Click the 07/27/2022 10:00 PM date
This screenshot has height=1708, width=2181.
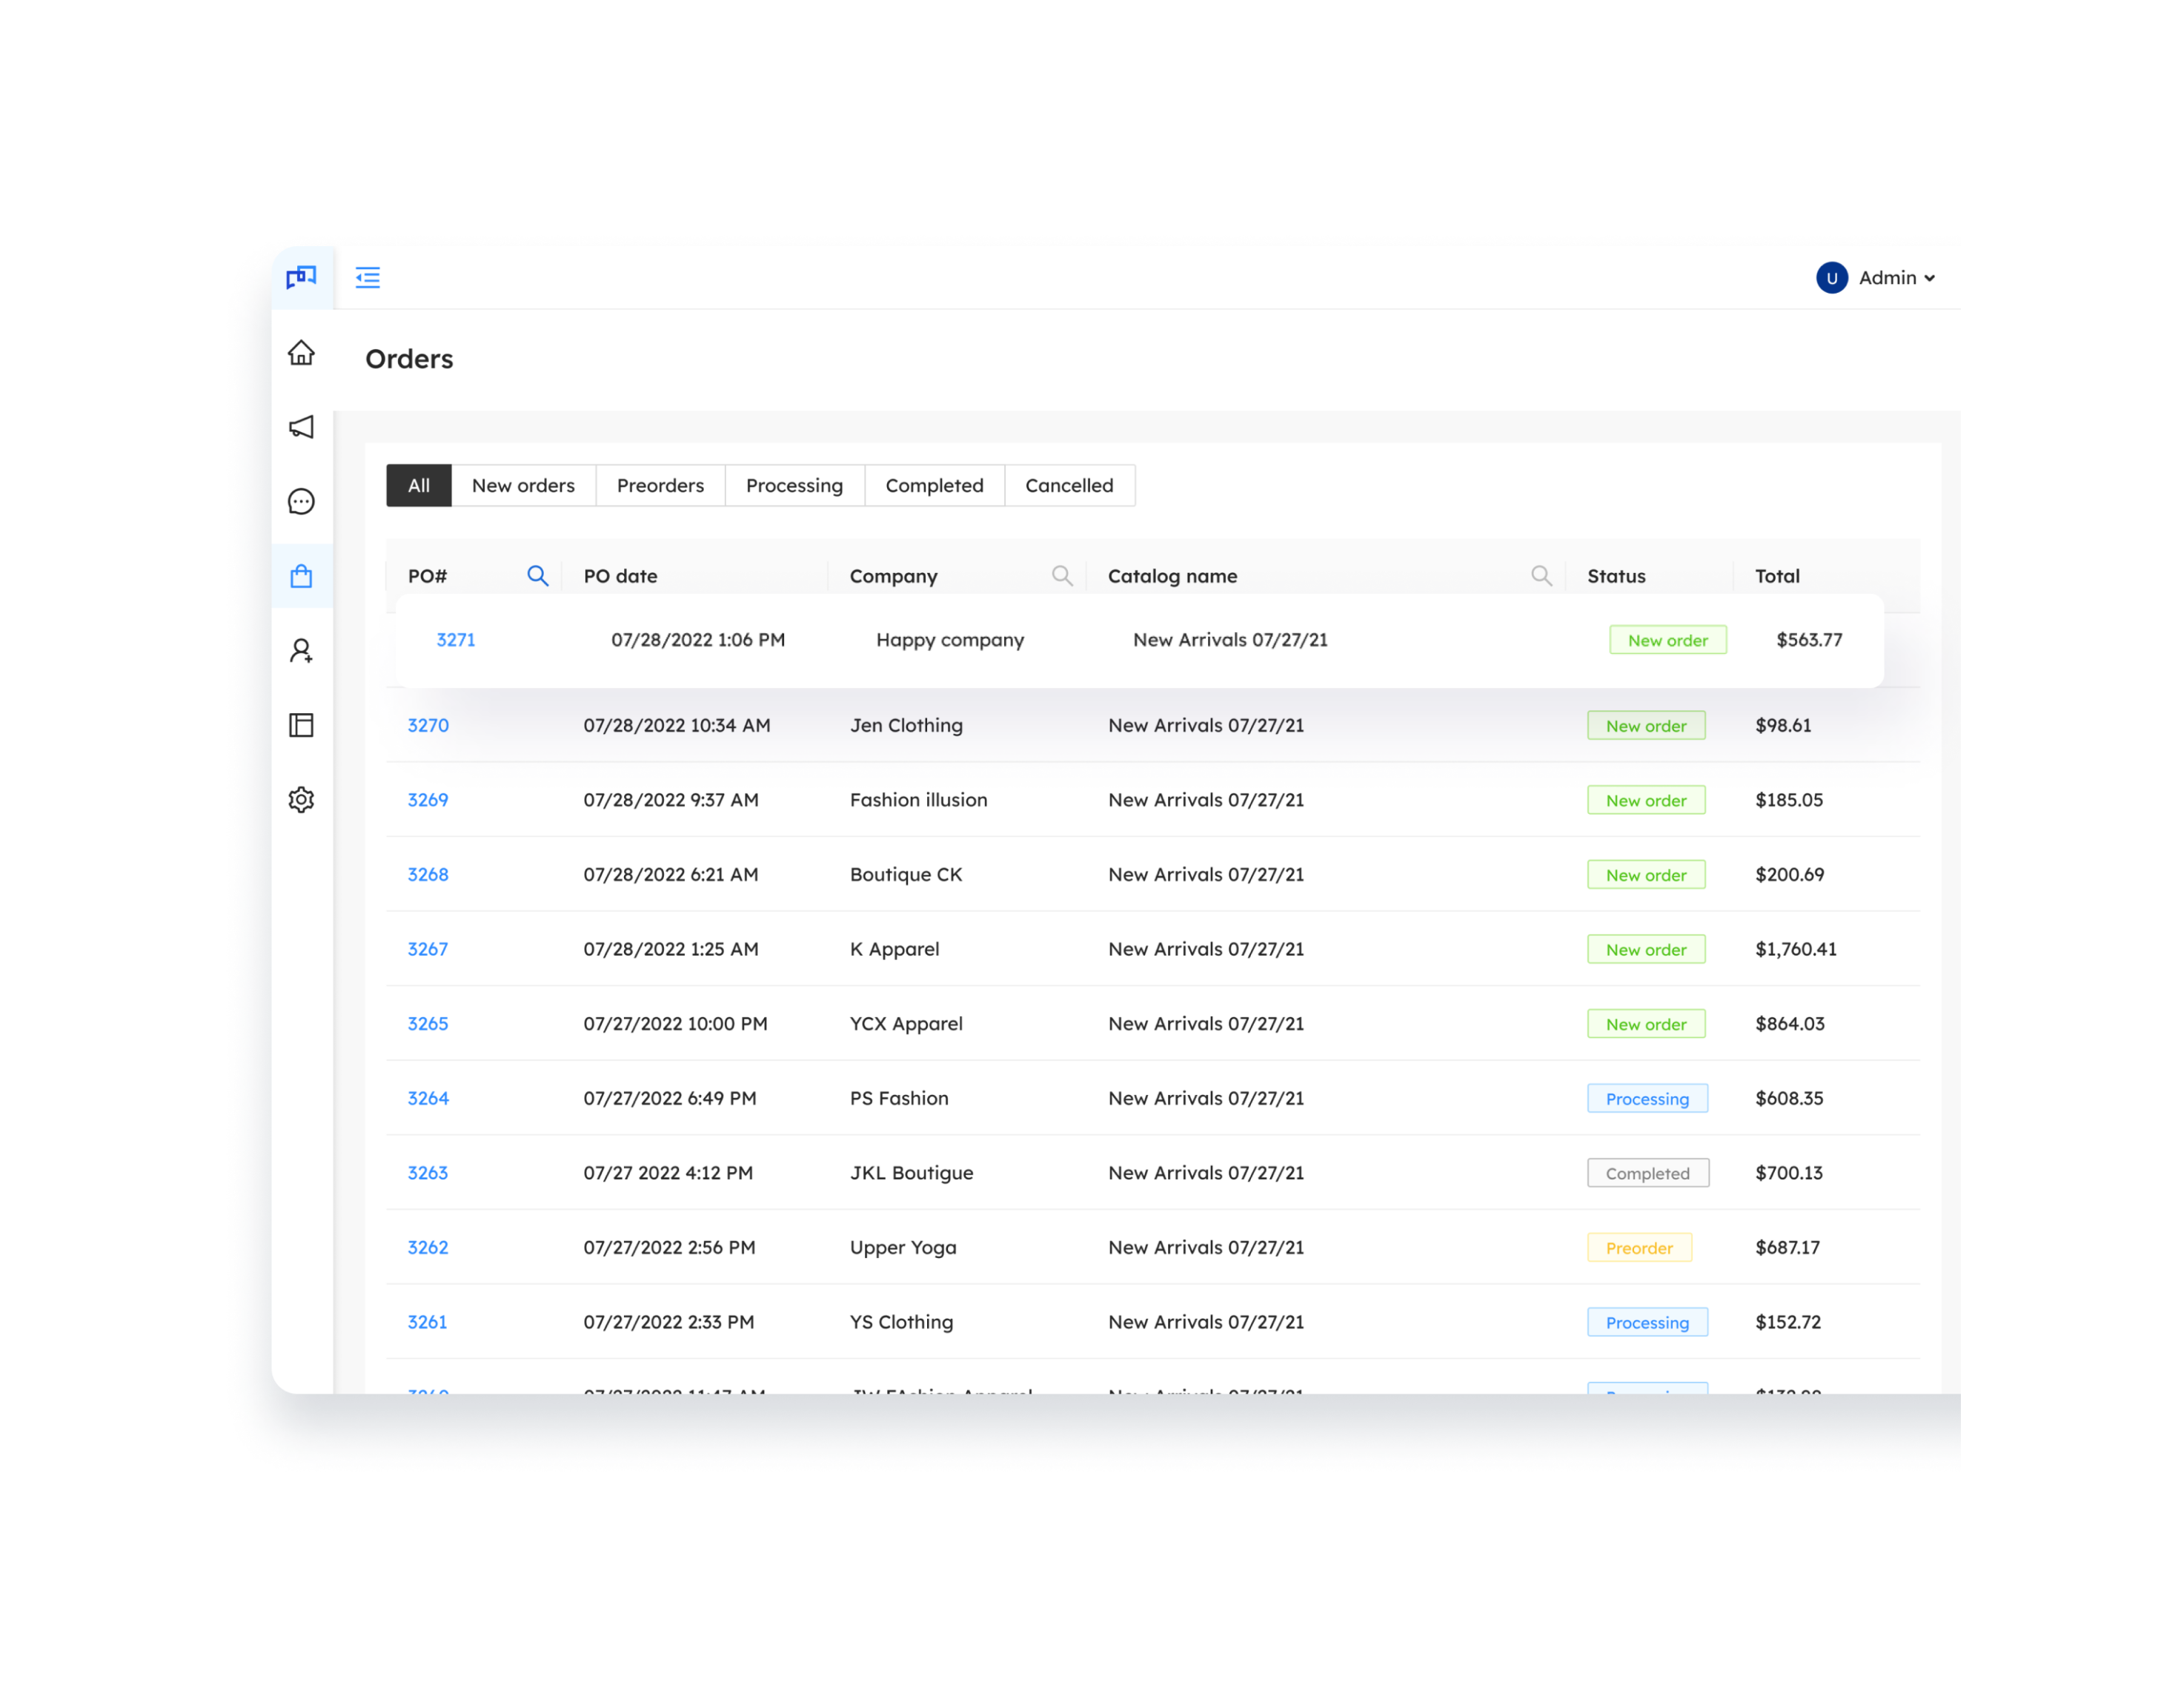click(676, 1024)
